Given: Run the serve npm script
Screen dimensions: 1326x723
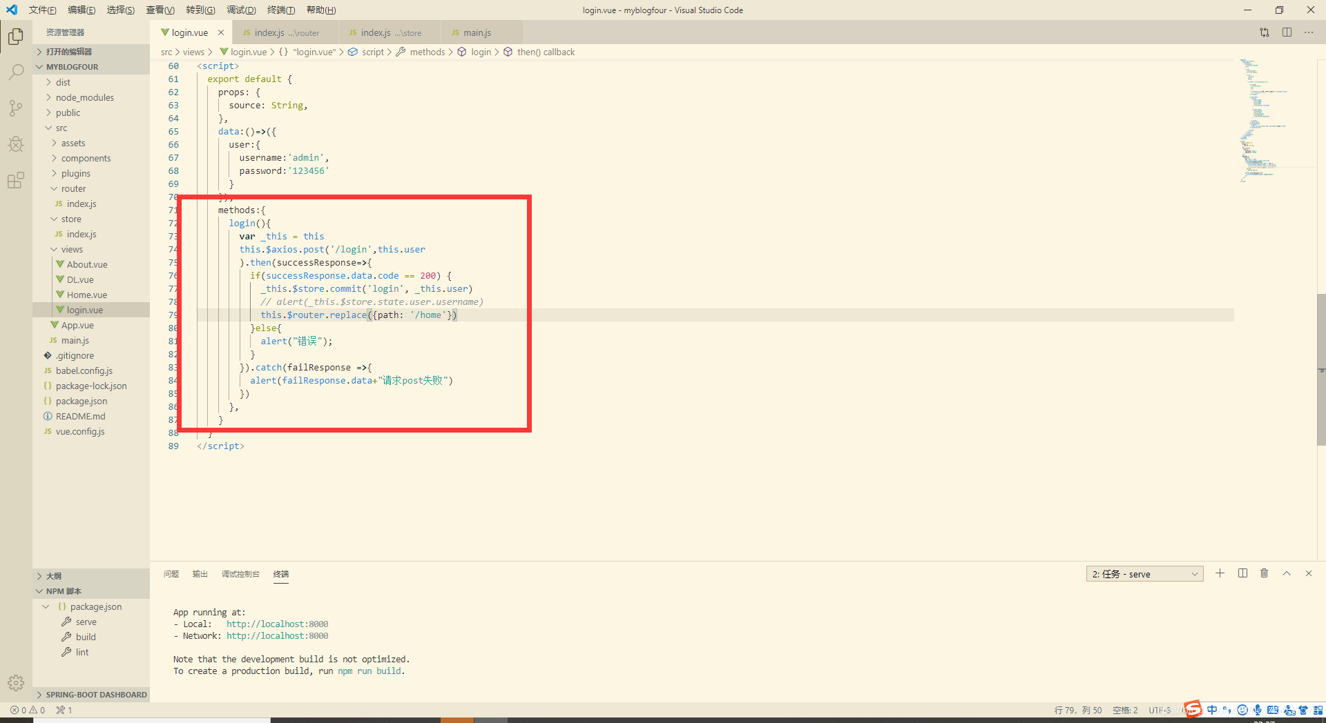Looking at the screenshot, I should click(86, 622).
